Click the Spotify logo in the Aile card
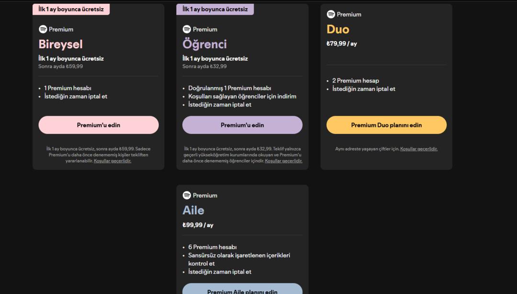517x294 pixels. (x=187, y=195)
